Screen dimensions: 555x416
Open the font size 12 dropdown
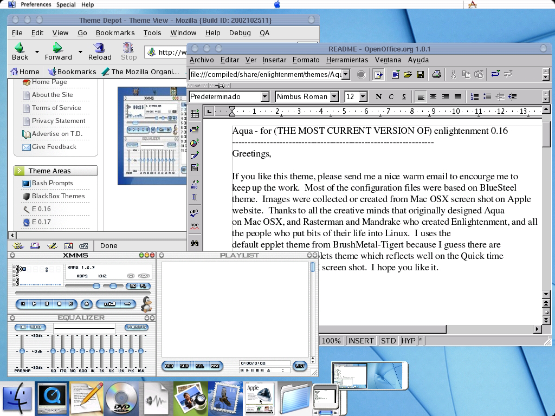point(363,96)
